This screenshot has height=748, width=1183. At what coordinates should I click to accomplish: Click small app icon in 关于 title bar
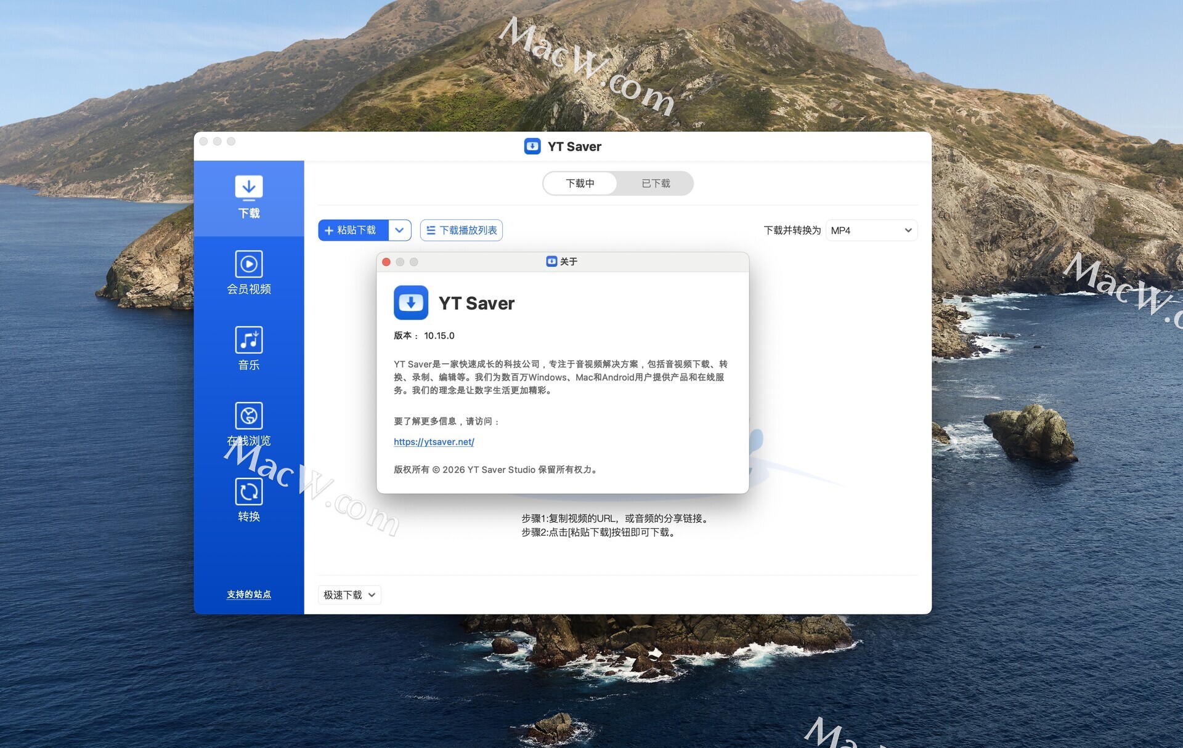coord(551,262)
